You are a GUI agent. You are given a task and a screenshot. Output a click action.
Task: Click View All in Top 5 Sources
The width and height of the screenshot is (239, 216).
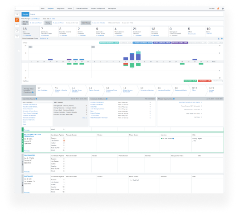85,118
